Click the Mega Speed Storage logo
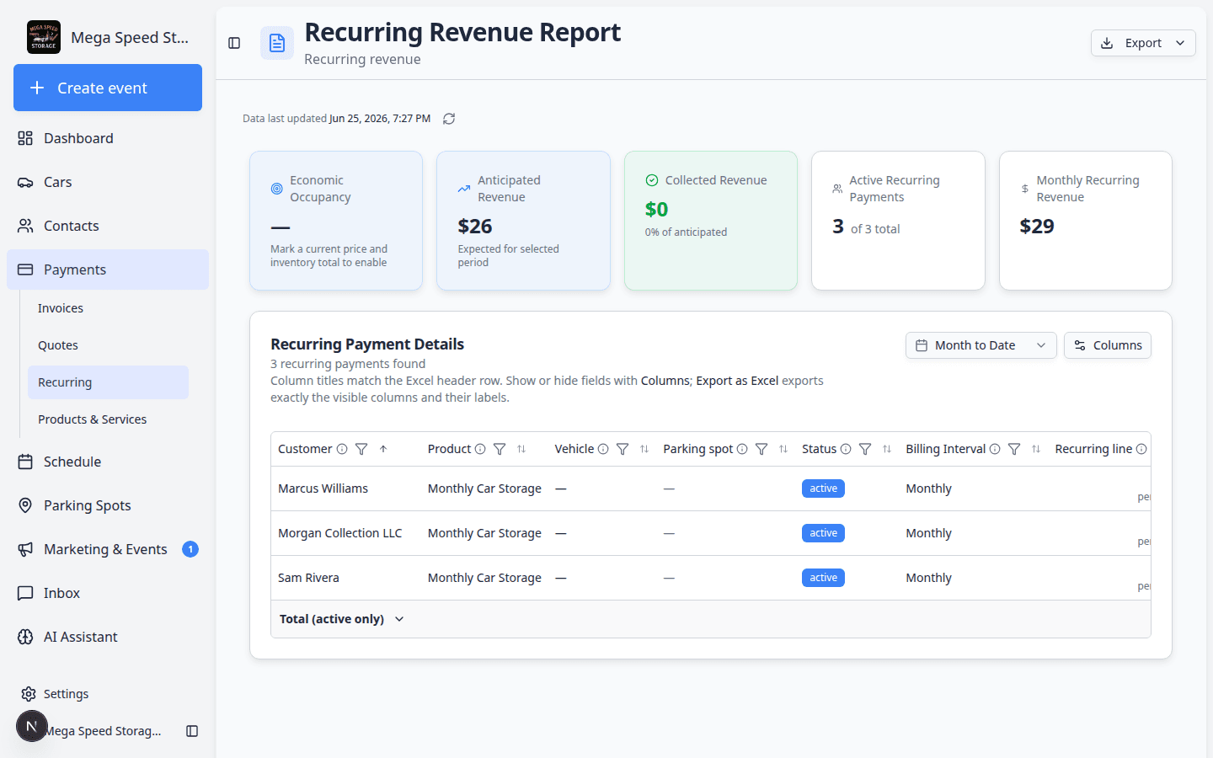 point(44,37)
